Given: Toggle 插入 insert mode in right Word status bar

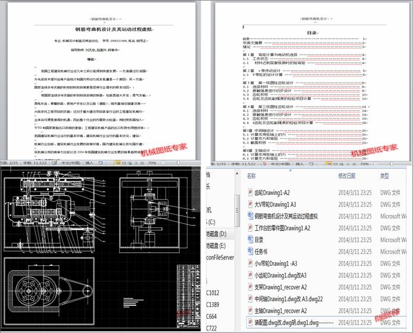Looking at the screenshot, I should pyautogui.click(x=300, y=164).
